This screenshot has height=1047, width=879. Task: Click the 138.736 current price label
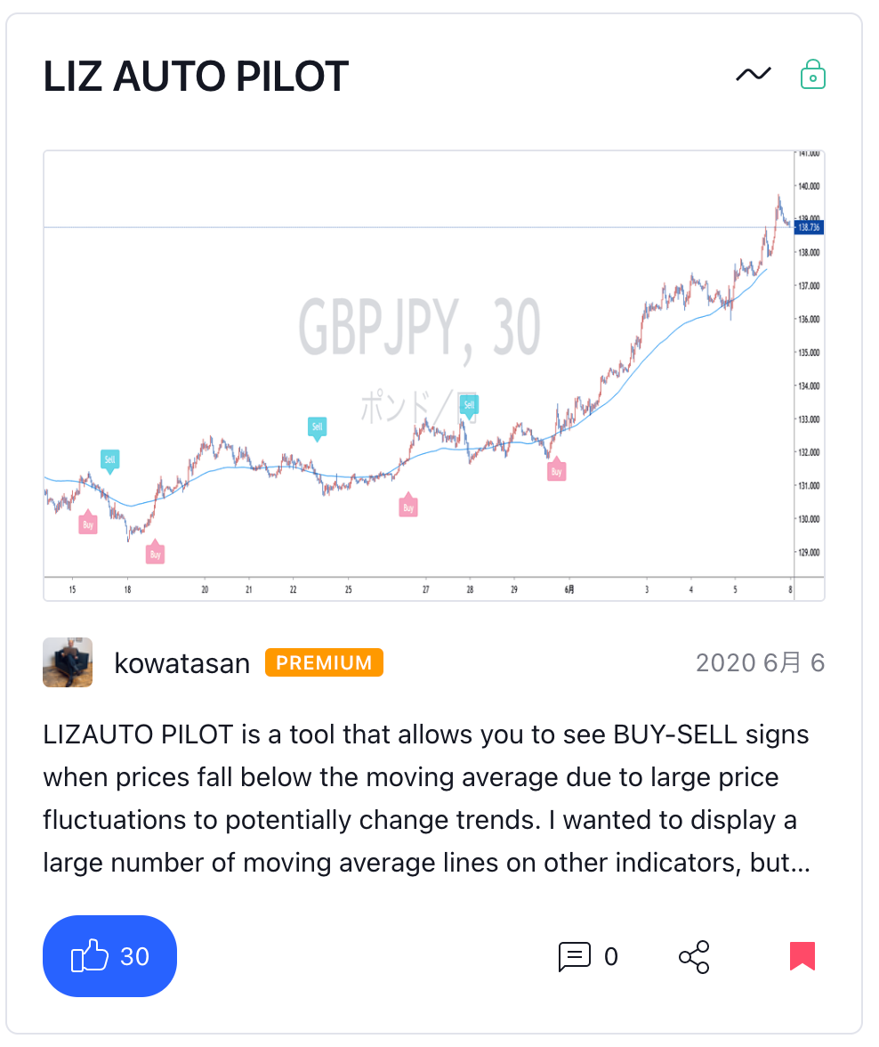(x=808, y=228)
